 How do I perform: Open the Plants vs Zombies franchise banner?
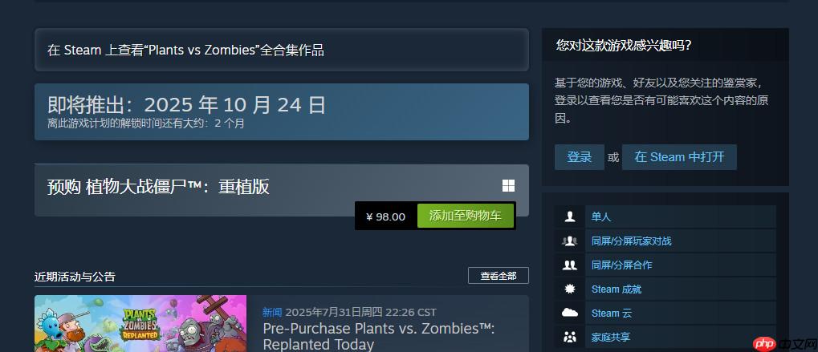282,50
